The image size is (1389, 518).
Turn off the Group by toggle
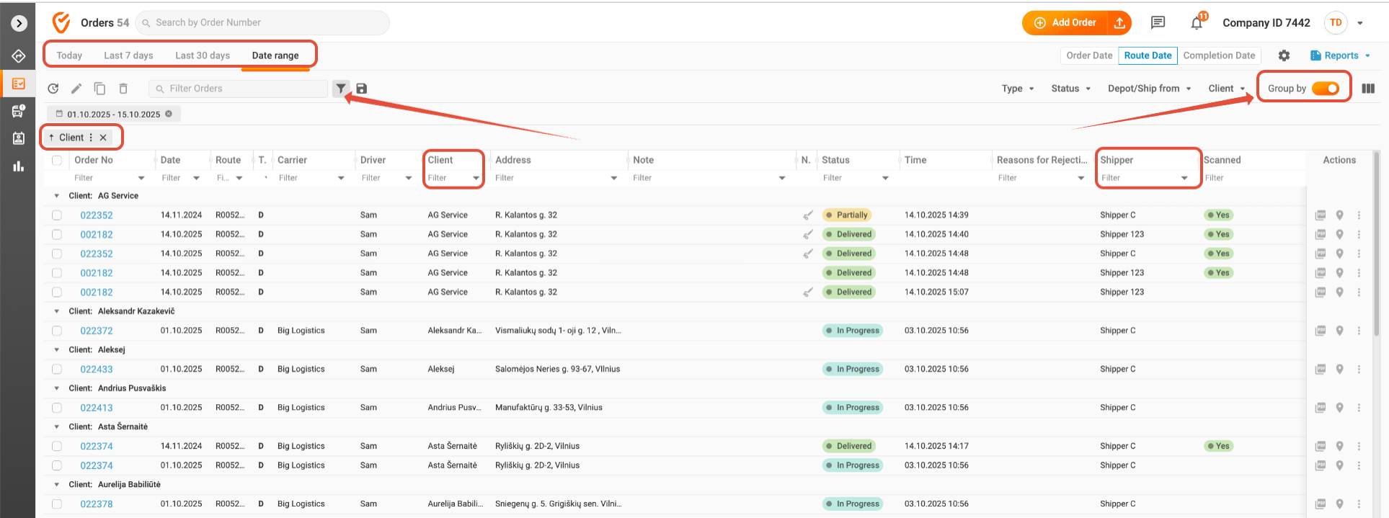(1325, 89)
